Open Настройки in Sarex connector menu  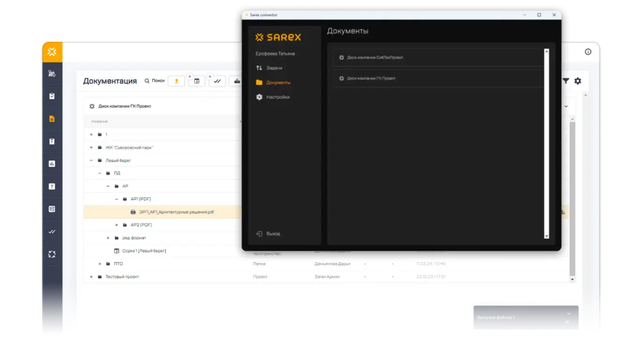tap(278, 97)
